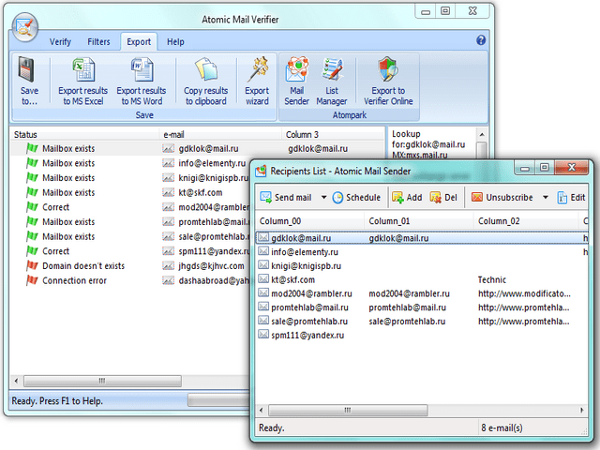This screenshot has width=600, height=450.
Task: Switch to the Filters tab
Action: 98,42
